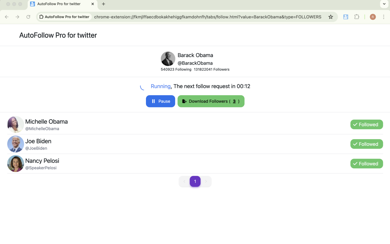Click the Joe Biden name
Image resolution: width=390 pixels, height=244 pixels.
(x=38, y=141)
